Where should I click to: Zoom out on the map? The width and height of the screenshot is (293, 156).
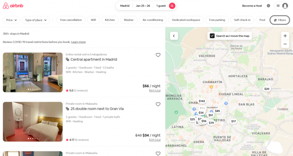click(x=285, y=44)
